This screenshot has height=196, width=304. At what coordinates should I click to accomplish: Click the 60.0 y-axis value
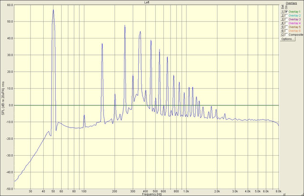pos(10,5)
